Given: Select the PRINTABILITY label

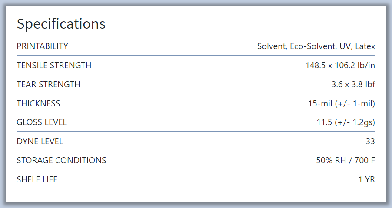Looking at the screenshot, I should tap(42, 46).
